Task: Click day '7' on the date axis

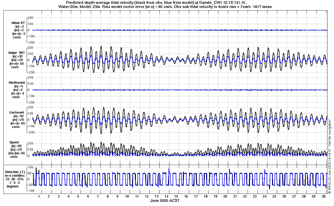Action: point(98,196)
